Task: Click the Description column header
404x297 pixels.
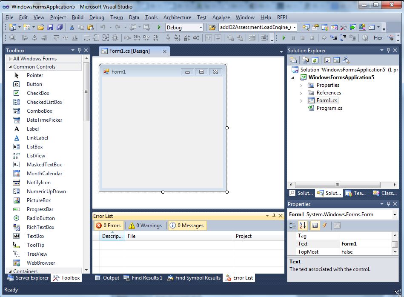Action: [x=112, y=236]
